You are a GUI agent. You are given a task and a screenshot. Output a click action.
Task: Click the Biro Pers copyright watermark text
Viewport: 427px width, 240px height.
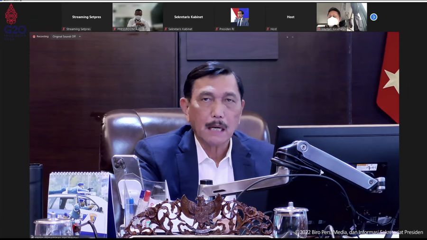(x=359, y=232)
